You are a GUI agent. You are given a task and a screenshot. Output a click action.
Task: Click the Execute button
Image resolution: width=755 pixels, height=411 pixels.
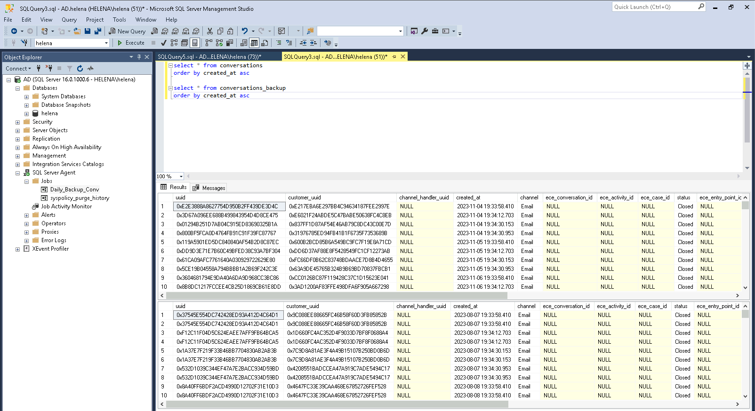pyautogui.click(x=131, y=43)
